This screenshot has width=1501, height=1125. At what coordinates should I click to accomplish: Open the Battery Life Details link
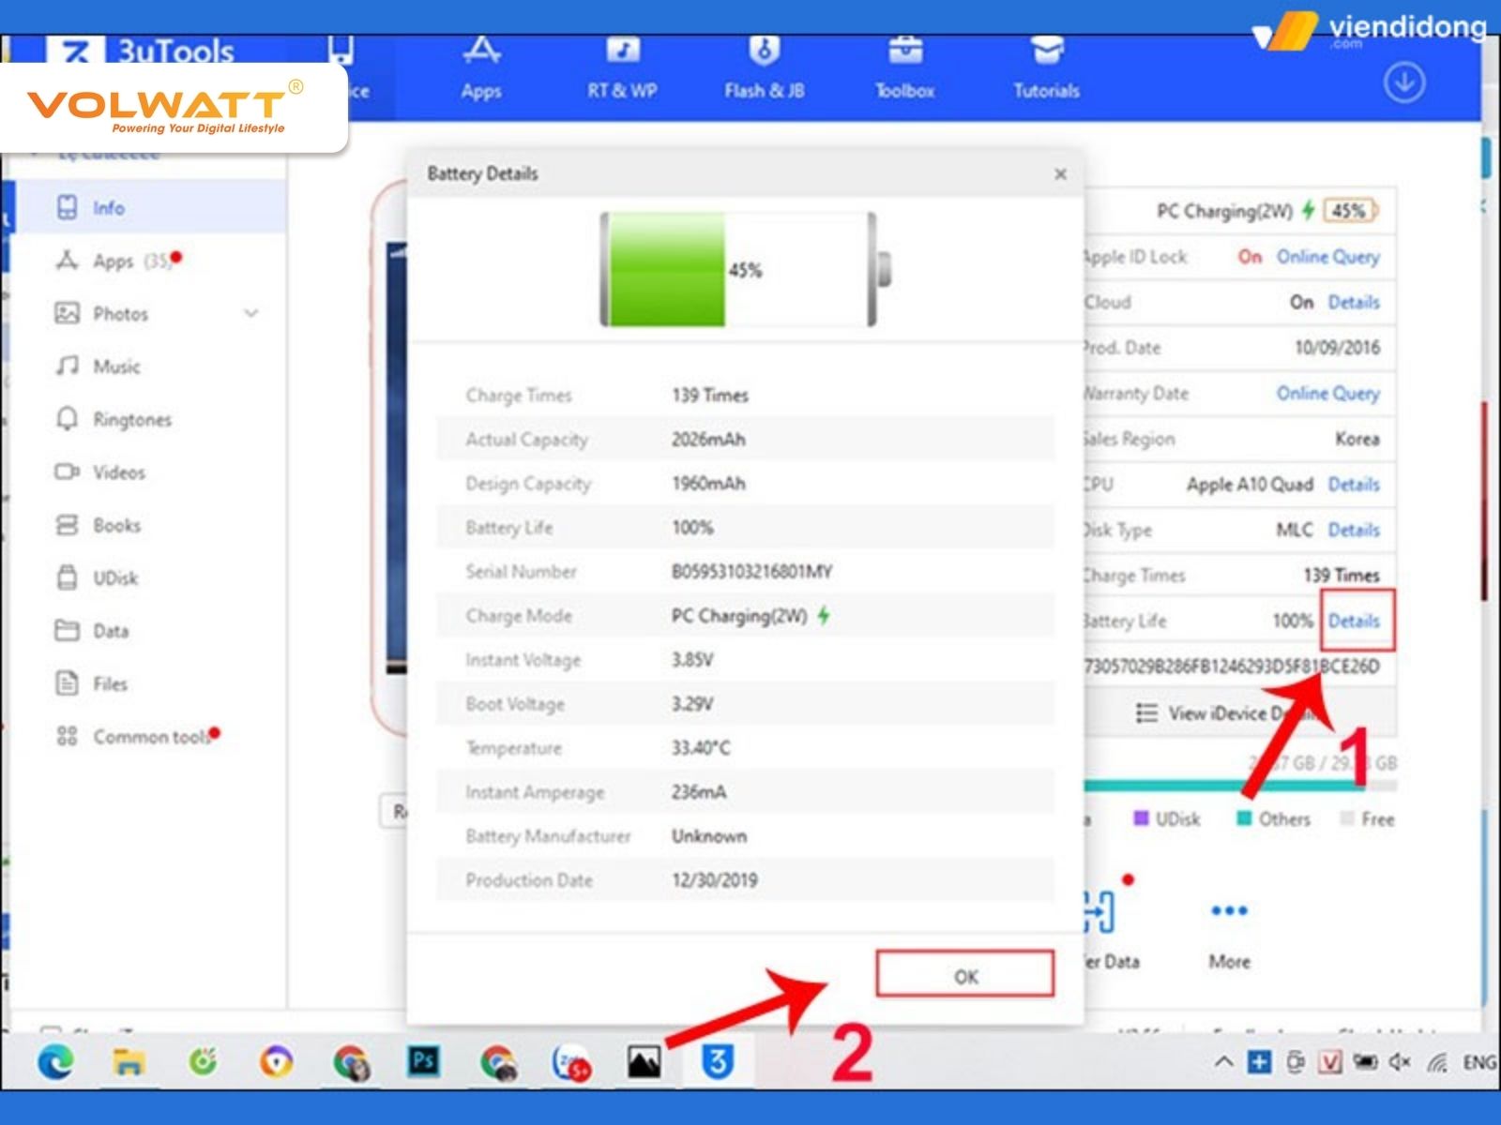click(x=1356, y=621)
